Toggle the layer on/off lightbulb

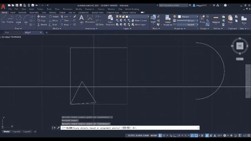pos(117,16)
